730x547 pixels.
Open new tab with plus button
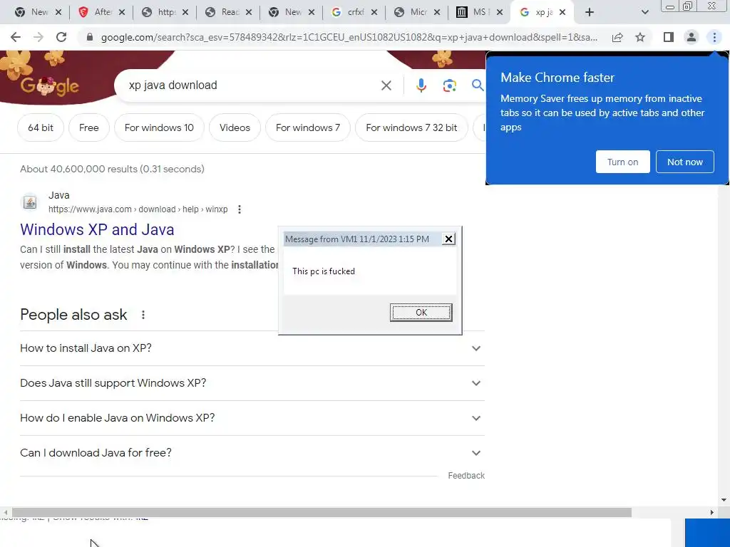click(590, 13)
